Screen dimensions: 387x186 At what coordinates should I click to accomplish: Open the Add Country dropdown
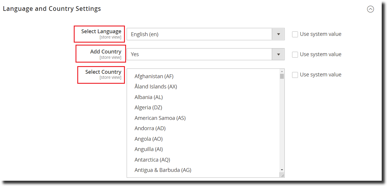[x=205, y=54]
